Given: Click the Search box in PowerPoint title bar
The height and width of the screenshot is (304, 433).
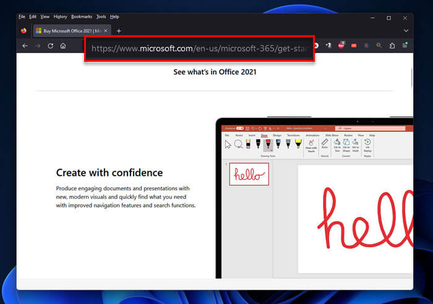Looking at the screenshot, I should pos(370,129).
